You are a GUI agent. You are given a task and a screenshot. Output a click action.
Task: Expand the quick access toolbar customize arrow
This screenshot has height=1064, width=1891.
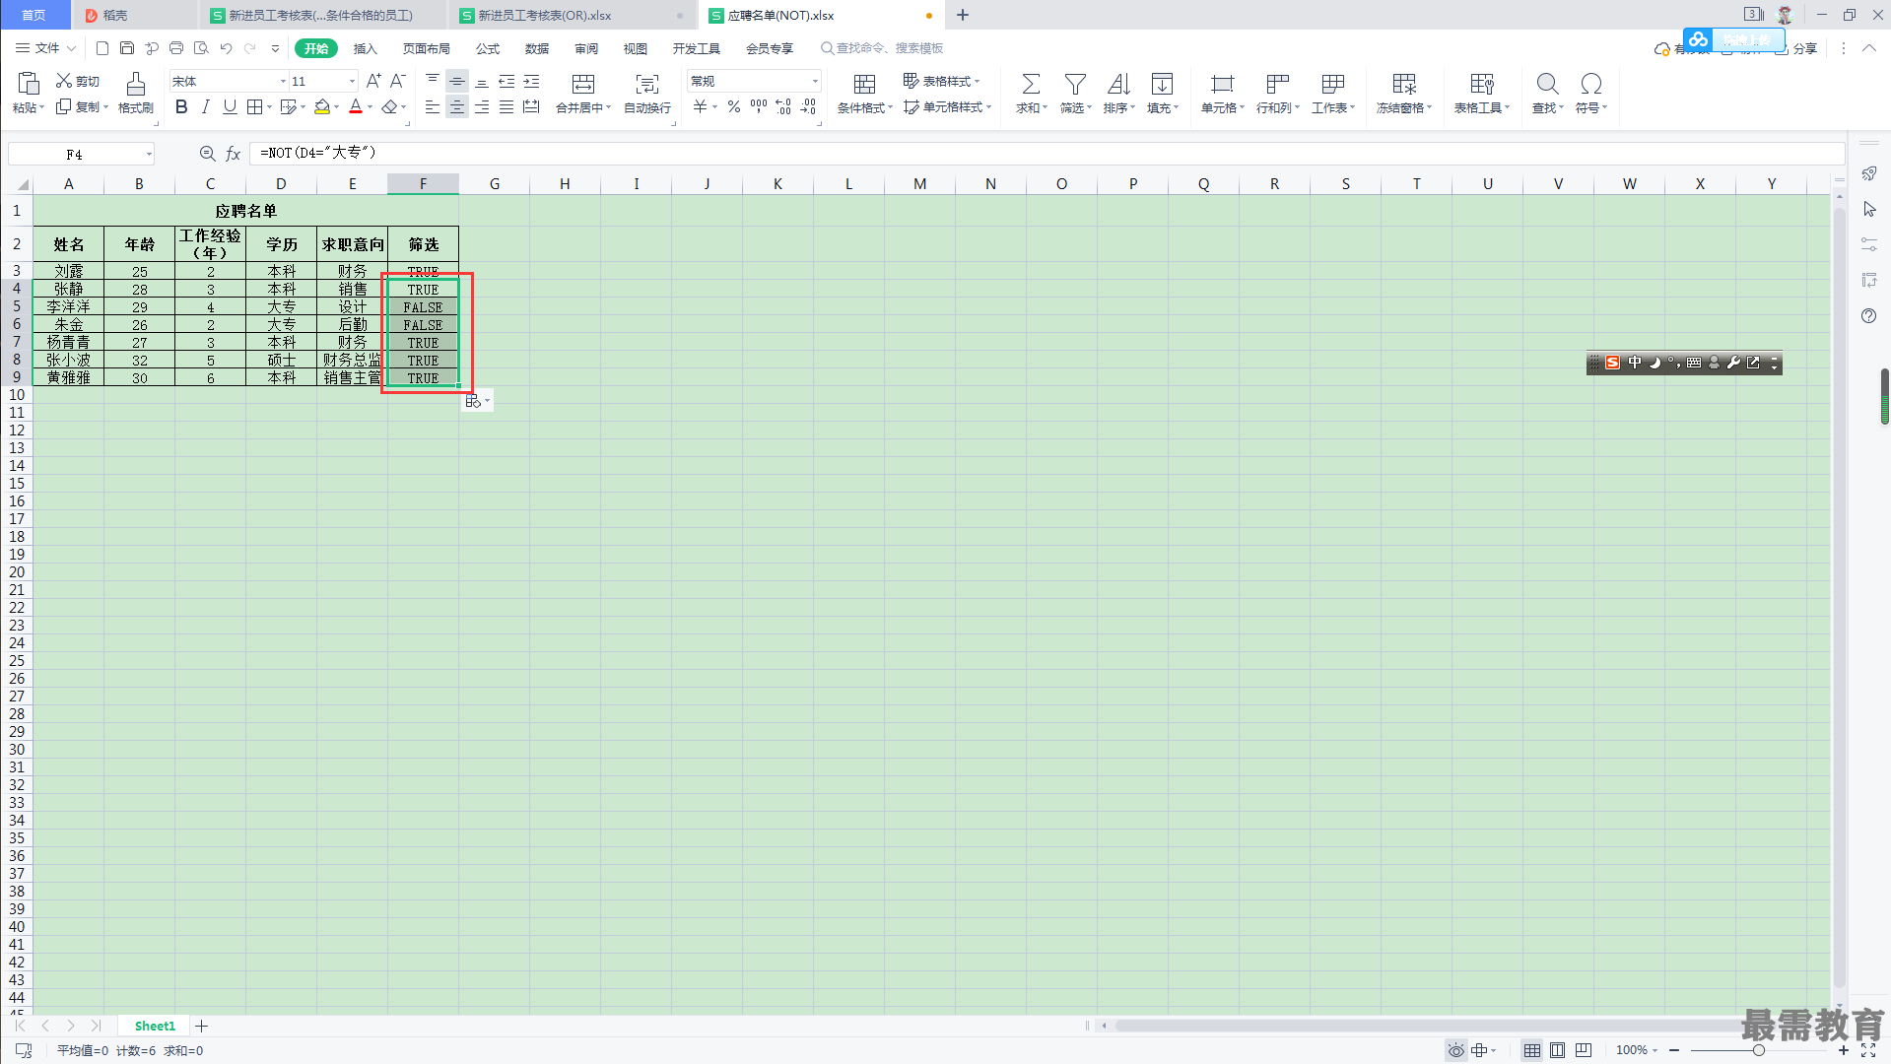(275, 48)
